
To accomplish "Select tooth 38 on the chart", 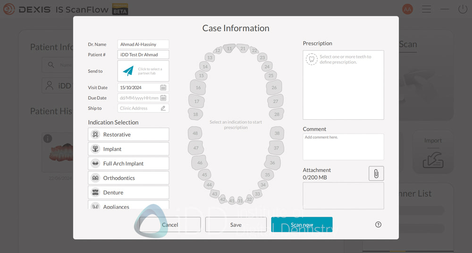I will pyautogui.click(x=277, y=133).
